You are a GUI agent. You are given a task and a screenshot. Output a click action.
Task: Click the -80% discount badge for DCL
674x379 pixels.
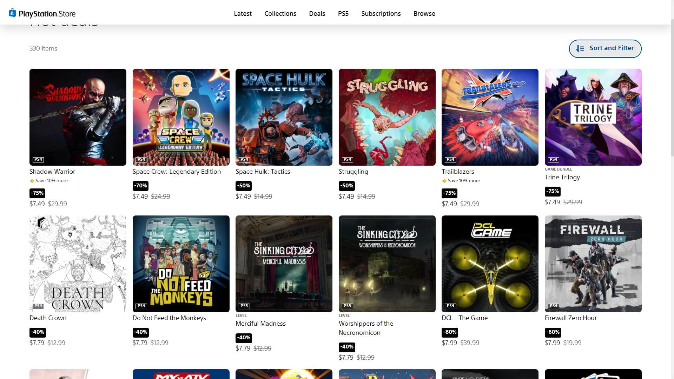450,332
